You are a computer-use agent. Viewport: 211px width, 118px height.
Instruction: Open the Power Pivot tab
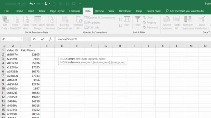[x=153, y=11]
